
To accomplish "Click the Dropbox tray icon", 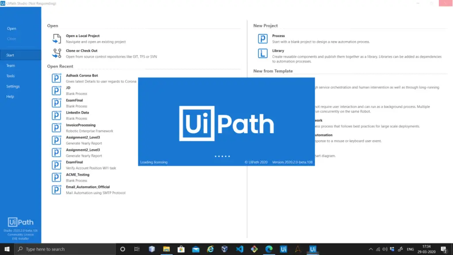I will pos(392,249).
